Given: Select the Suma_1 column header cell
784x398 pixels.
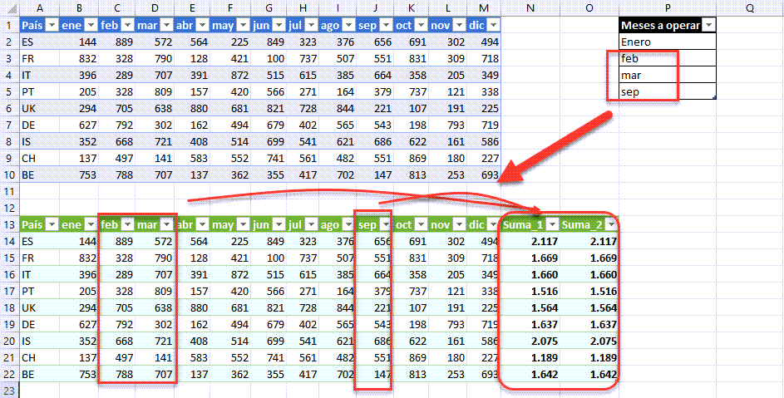Looking at the screenshot, I should tap(530, 225).
